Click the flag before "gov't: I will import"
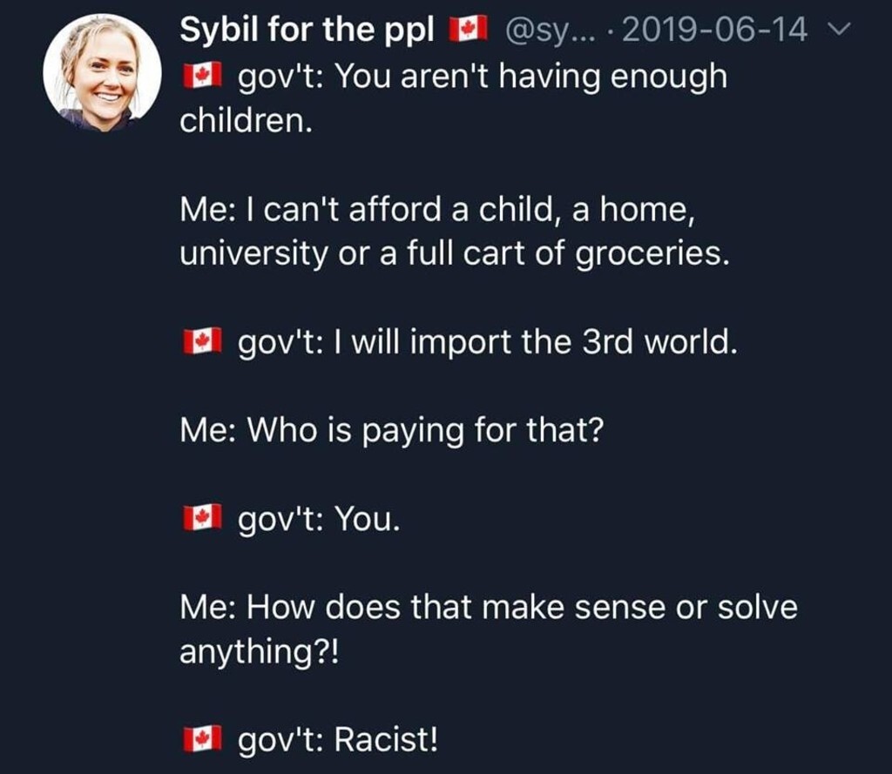The image size is (892, 774). pyautogui.click(x=199, y=342)
